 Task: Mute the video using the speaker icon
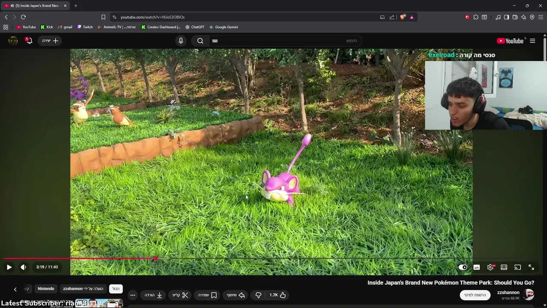coord(24,267)
